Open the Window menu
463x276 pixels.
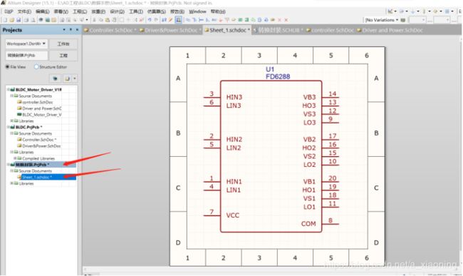197,11
